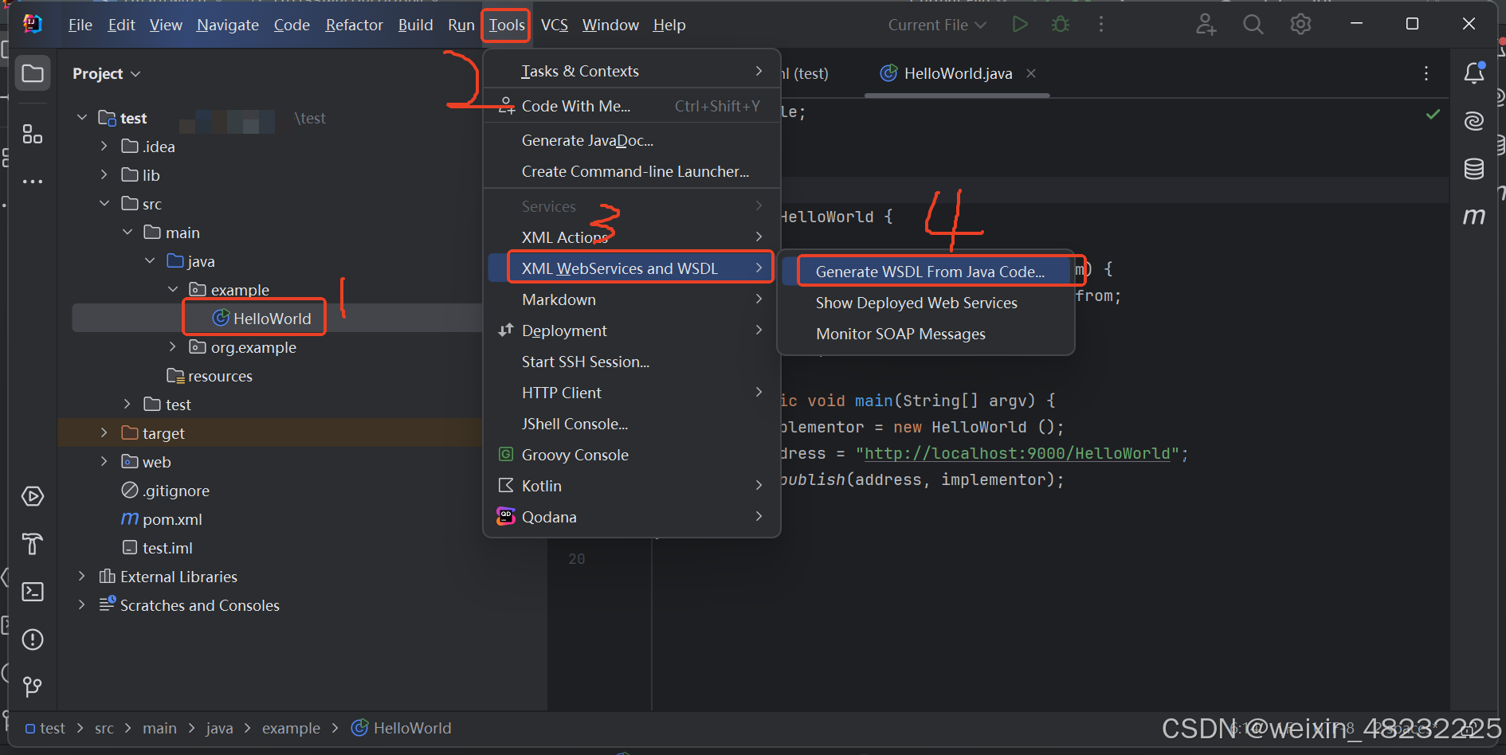1506x755 pixels.
Task: Select .gitignore file in project tree
Action: tap(175, 491)
